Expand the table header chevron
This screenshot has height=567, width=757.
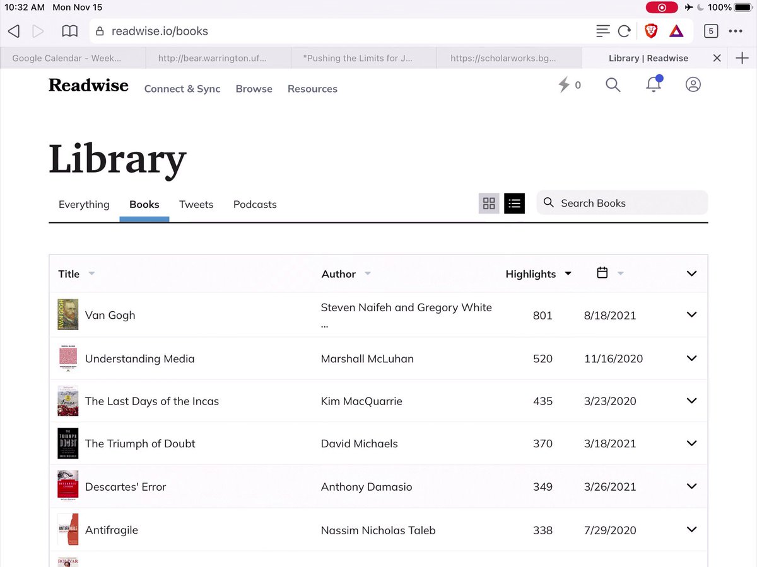tap(691, 273)
